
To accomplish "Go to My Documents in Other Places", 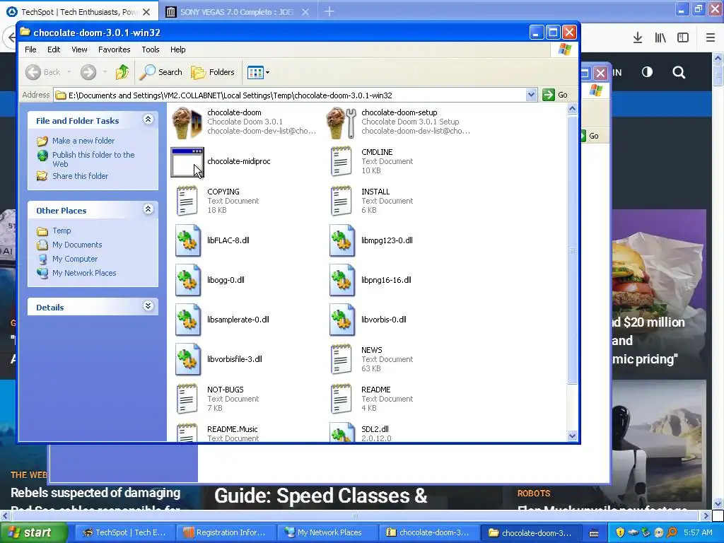I will (x=77, y=245).
